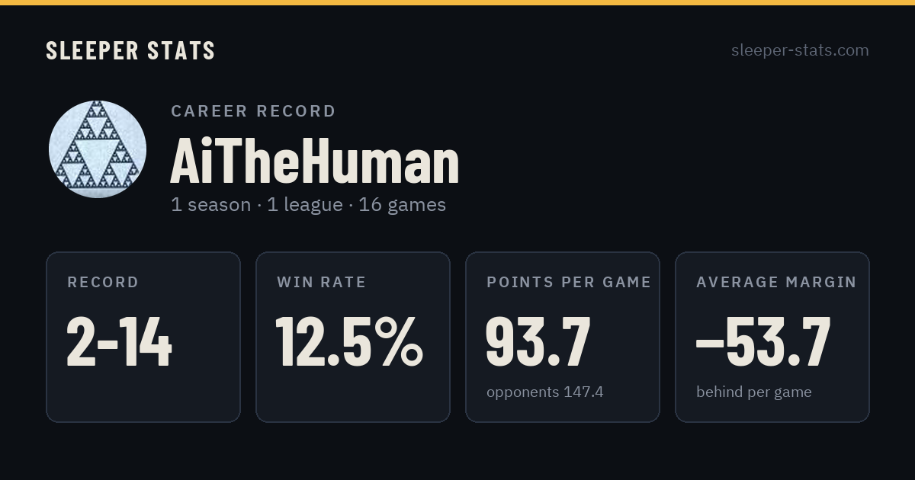
Task: Select the POINTS PER GAME card
Action: tap(563, 337)
